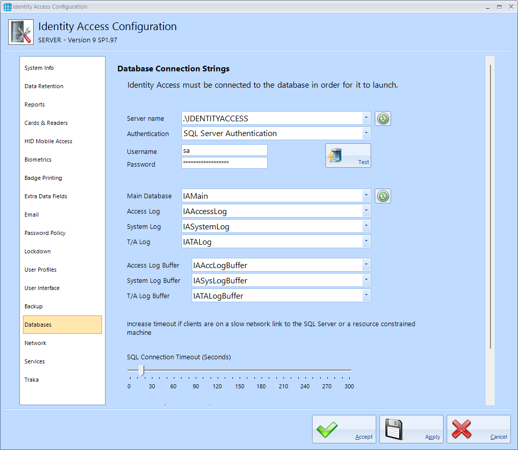Minimize the Identity Access Configuration window
The image size is (518, 450).
(x=487, y=7)
